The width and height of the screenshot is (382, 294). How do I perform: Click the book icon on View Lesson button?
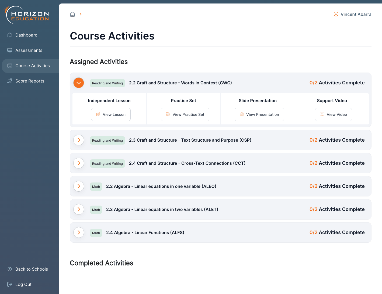[99, 114]
